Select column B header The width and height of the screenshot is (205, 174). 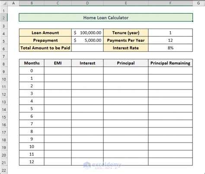pyautogui.click(x=32, y=3)
